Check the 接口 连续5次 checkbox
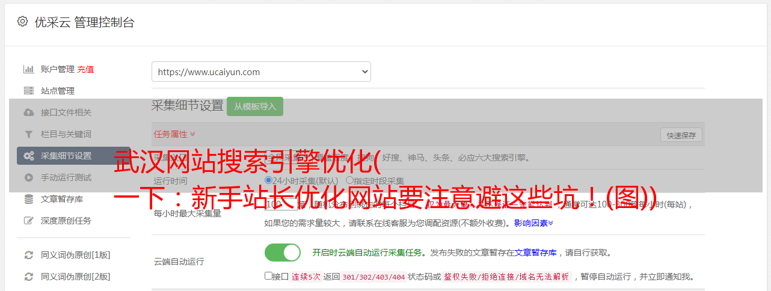Screen dimensions: 771x291 269,276
